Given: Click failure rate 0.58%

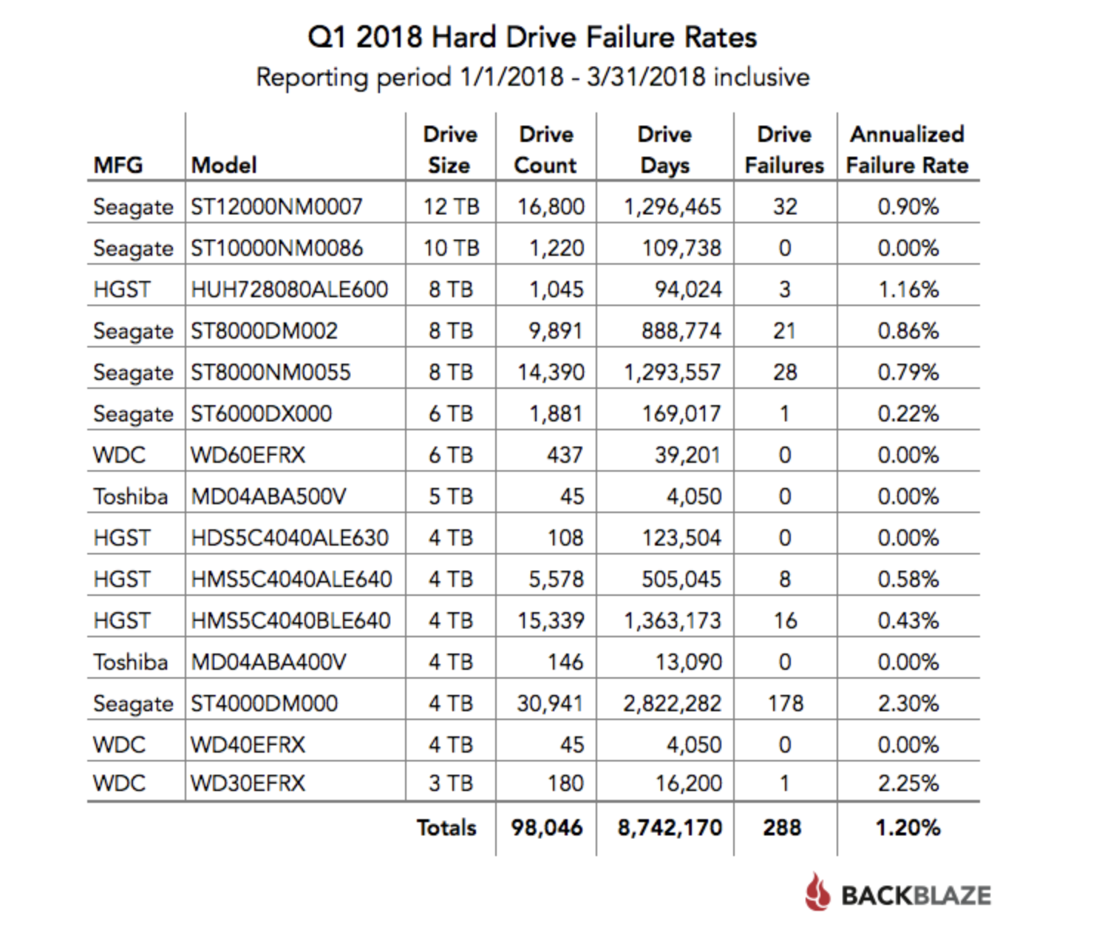Looking at the screenshot, I should pos(908,579).
